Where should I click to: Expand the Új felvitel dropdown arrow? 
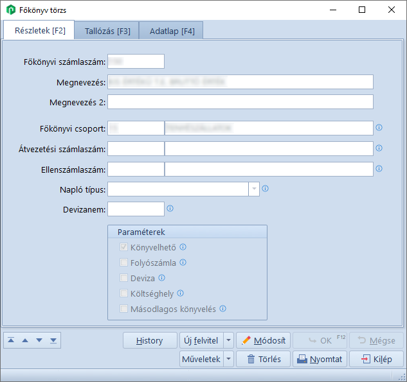[229, 340]
